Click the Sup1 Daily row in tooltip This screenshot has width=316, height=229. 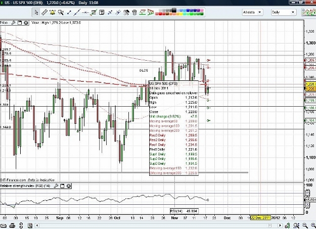(x=173, y=154)
